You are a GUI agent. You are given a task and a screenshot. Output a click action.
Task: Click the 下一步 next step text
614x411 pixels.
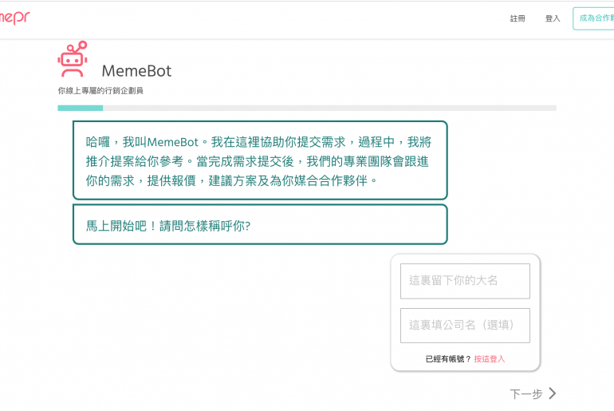click(x=526, y=393)
